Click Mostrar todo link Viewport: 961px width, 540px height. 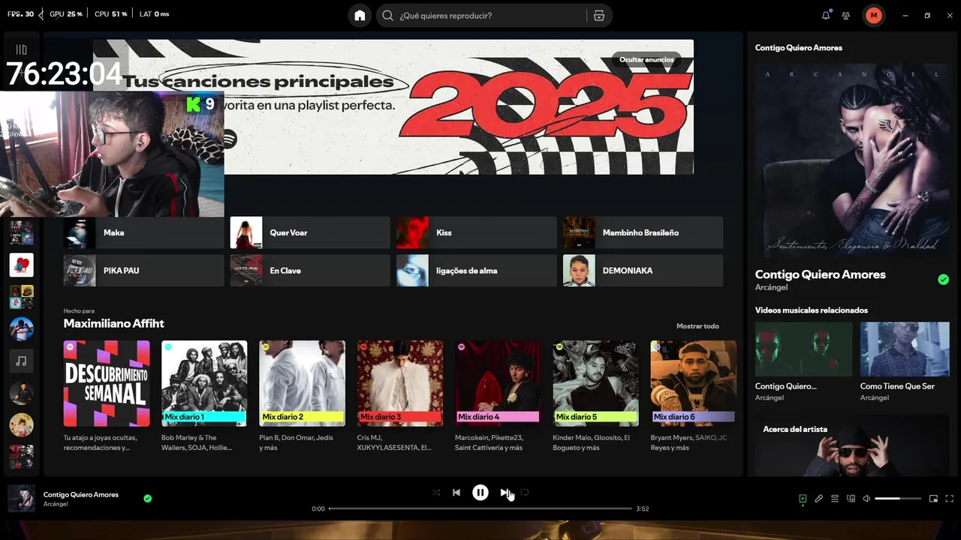coord(697,326)
